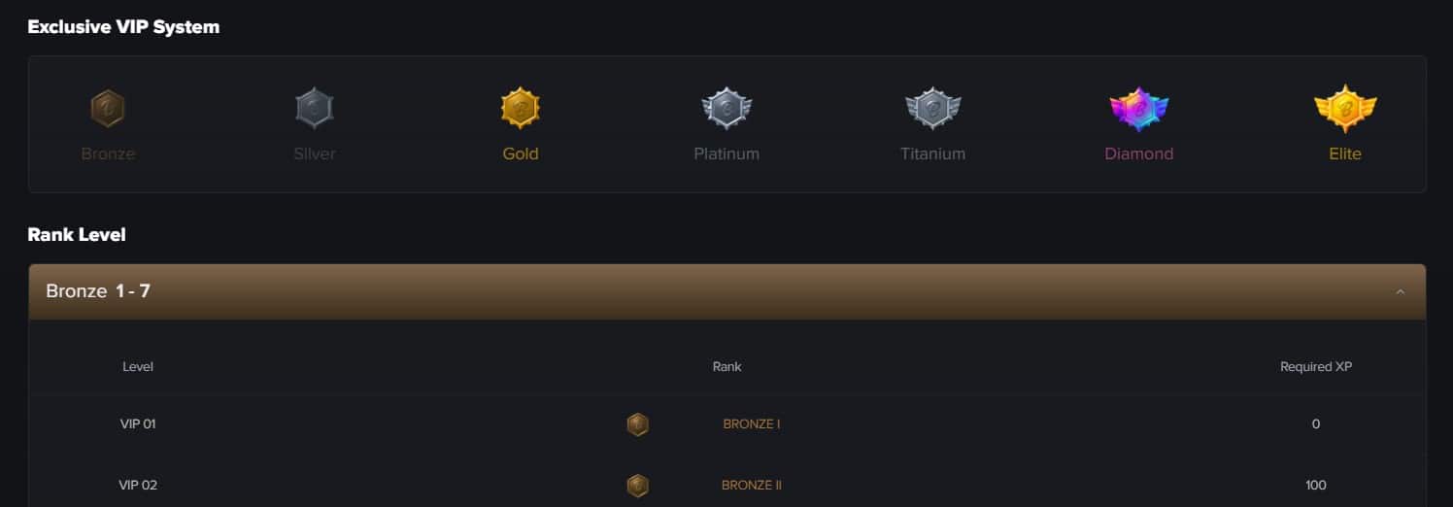This screenshot has width=1453, height=507.
Task: Switch to the Diamond tier label
Action: pos(1139,153)
